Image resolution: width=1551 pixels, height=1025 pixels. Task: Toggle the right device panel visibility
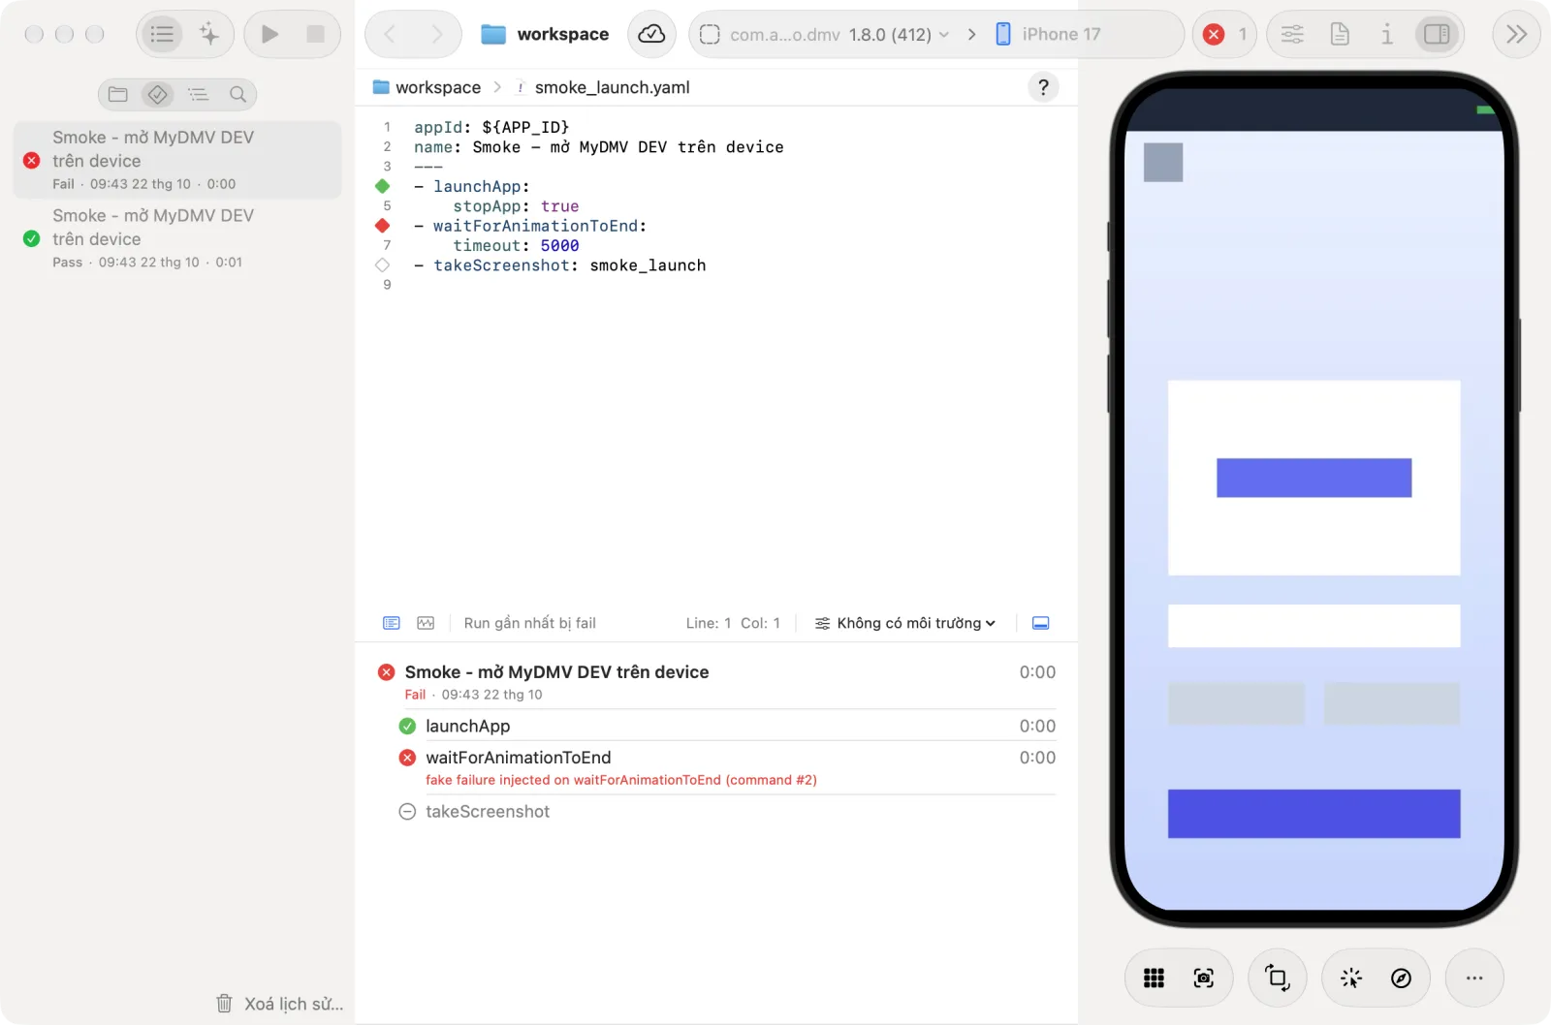coord(1437,34)
